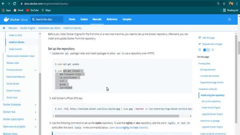240x135 pixels.
Task: Click the Installation per distro breadcrumb
Action: click(x=49, y=28)
